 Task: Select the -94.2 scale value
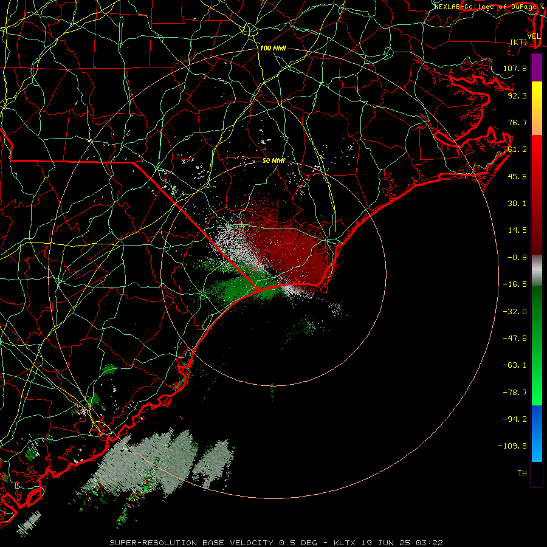(x=515, y=419)
